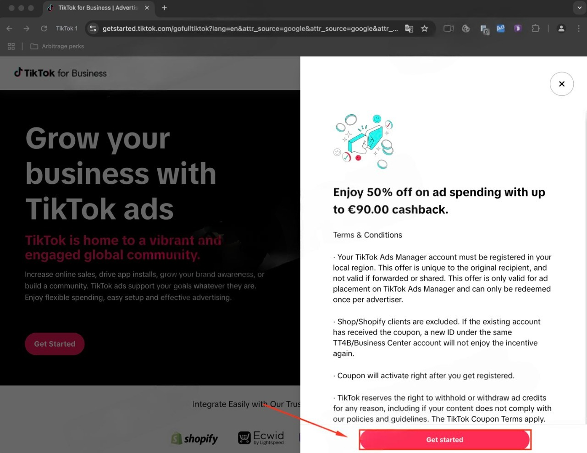Open the three-dot browser menu
This screenshot has height=453, width=587.
tap(578, 28)
